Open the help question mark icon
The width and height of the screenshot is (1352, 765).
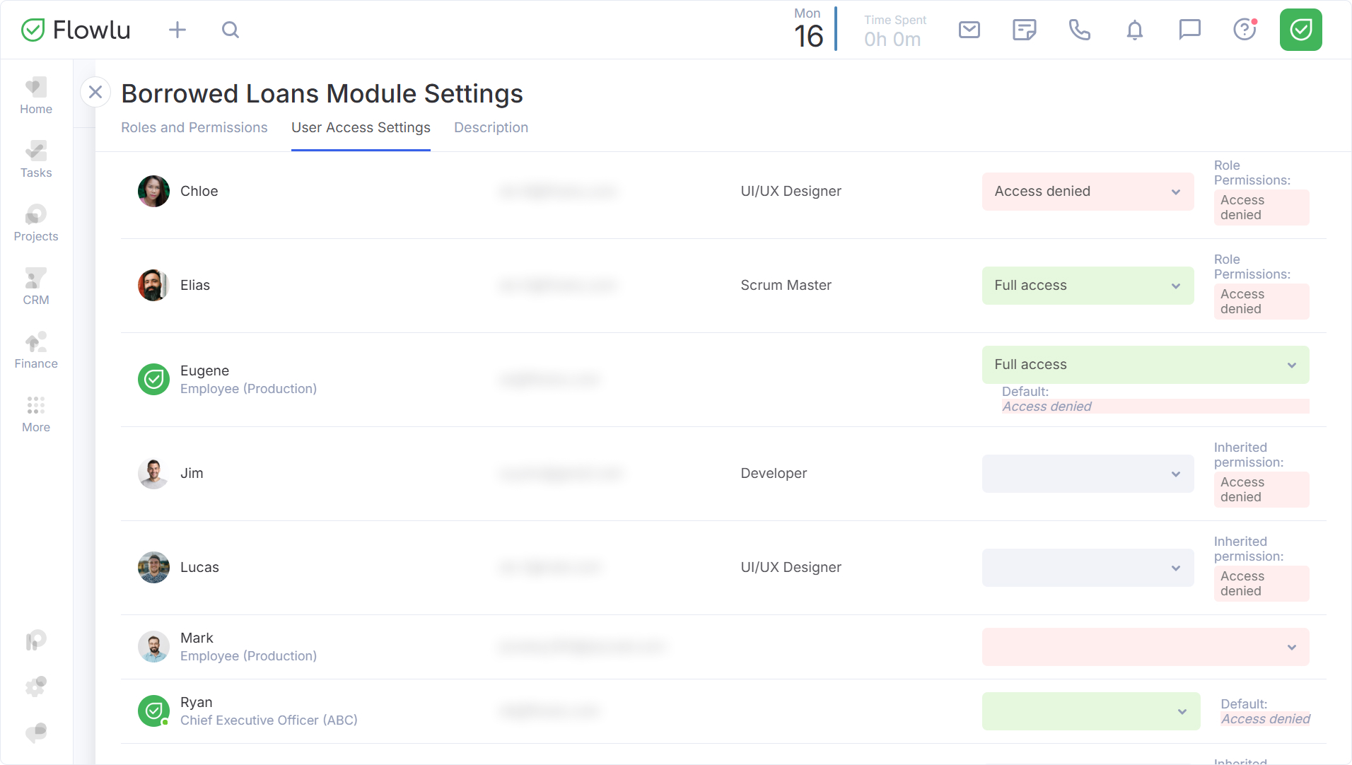[1245, 30]
